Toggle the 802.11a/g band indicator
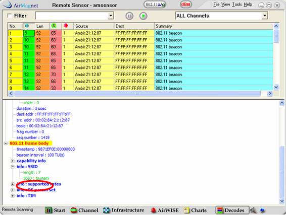 [x=155, y=5]
